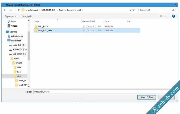Click the search magnifier icon
Viewport: 180px width, 114px height.
pyautogui.click(x=173, y=10)
